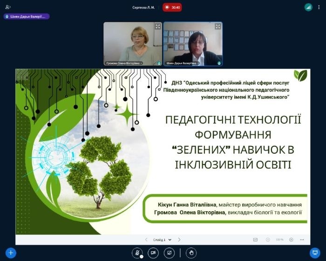
Task: Zoom in the presentation slide
Action: pyautogui.click(x=291, y=240)
